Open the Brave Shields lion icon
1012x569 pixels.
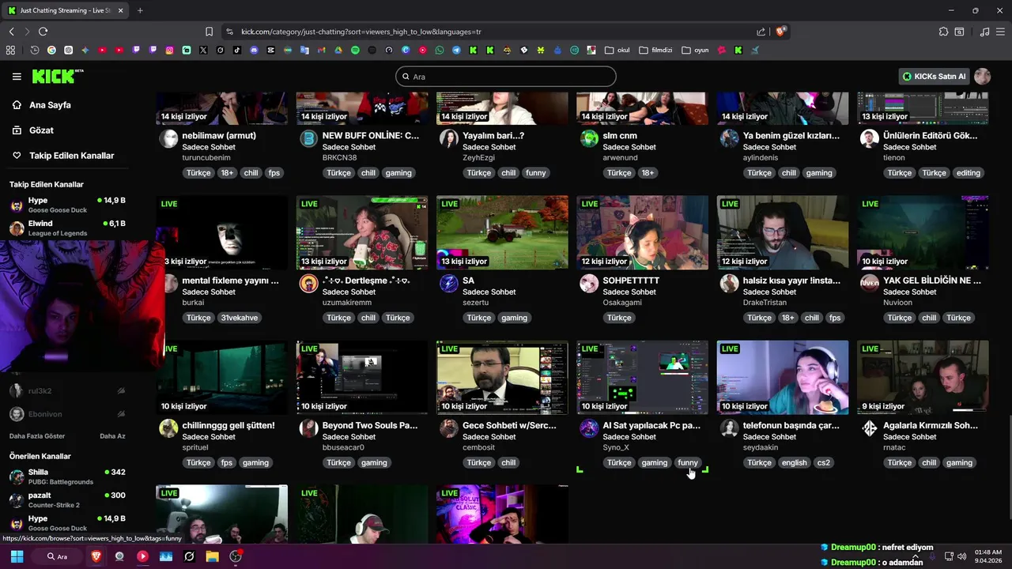coord(780,32)
